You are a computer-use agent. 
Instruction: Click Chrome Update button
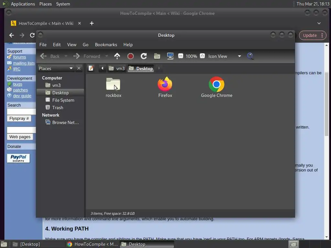pyautogui.click(x=310, y=36)
